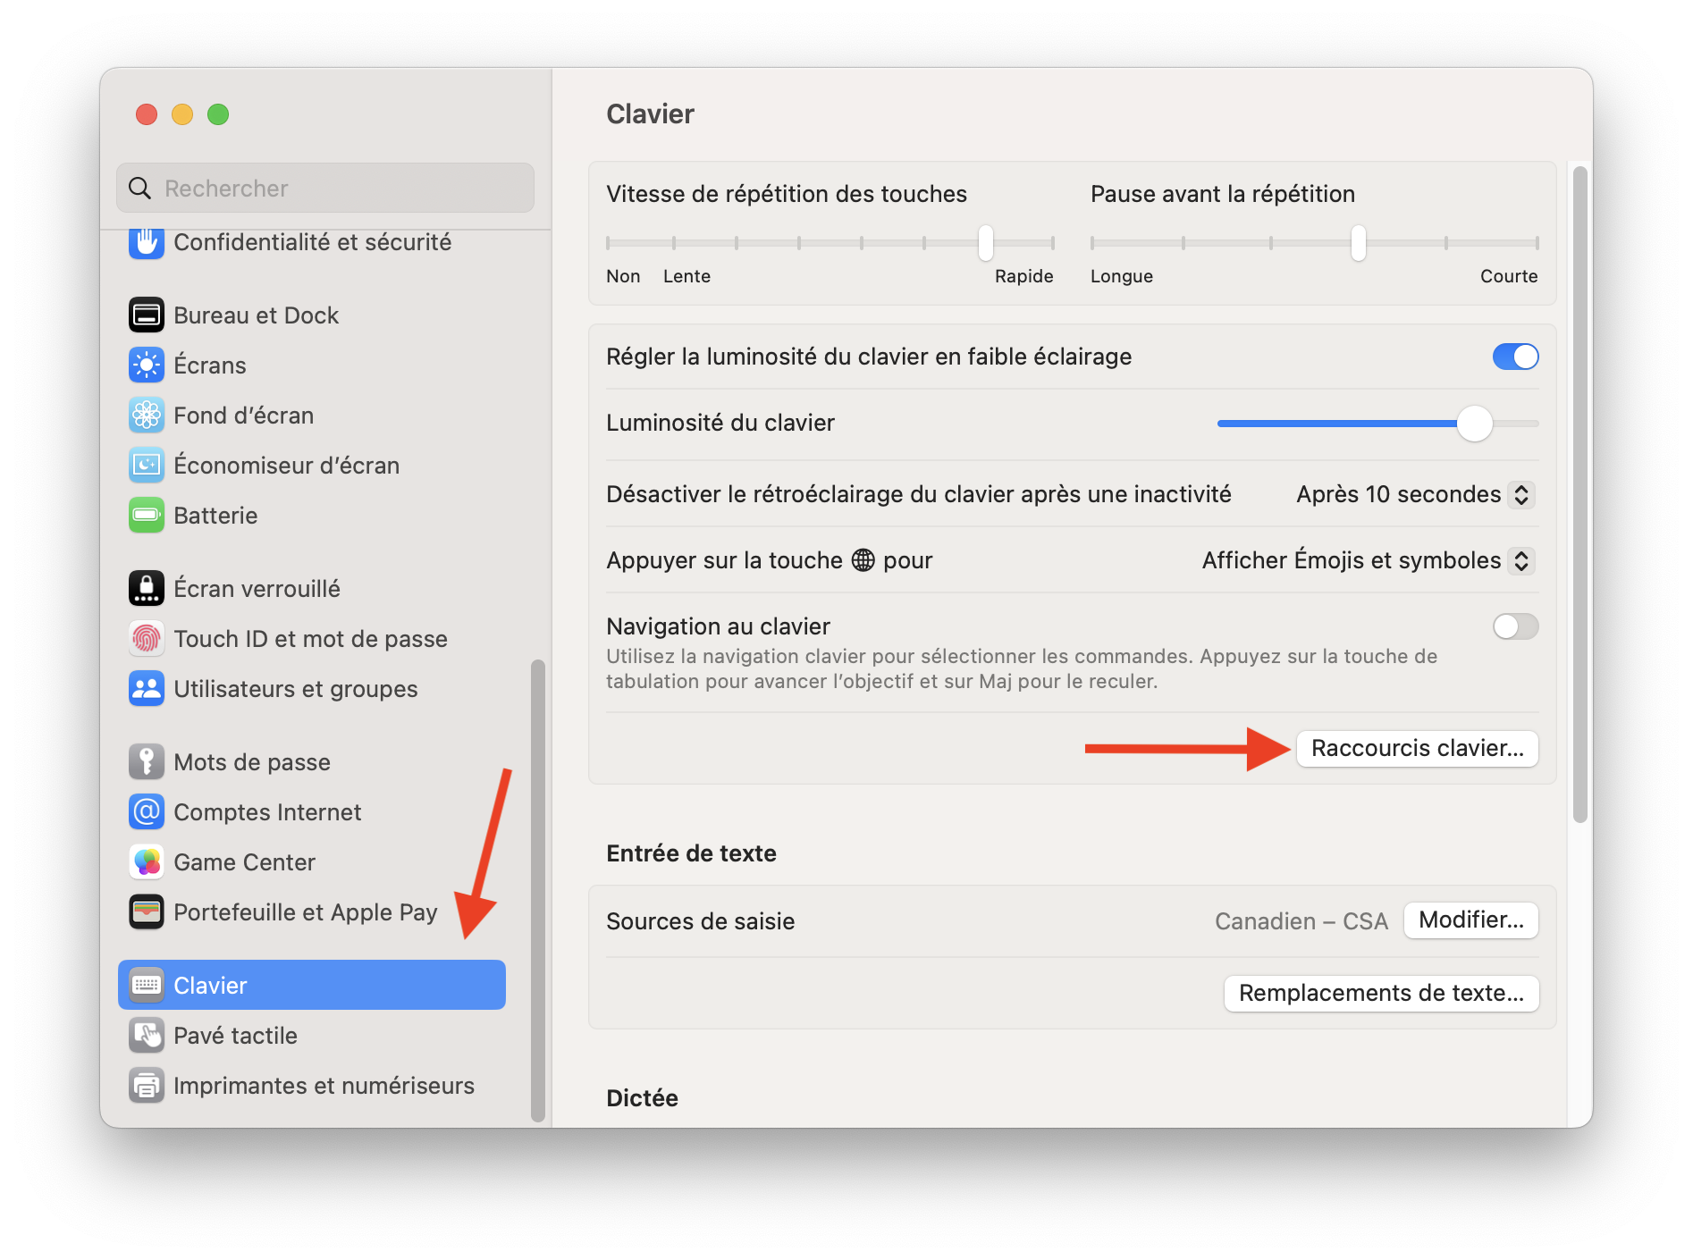This screenshot has height=1260, width=1693.
Task: Open Pavé tactile settings
Action: (312, 1036)
